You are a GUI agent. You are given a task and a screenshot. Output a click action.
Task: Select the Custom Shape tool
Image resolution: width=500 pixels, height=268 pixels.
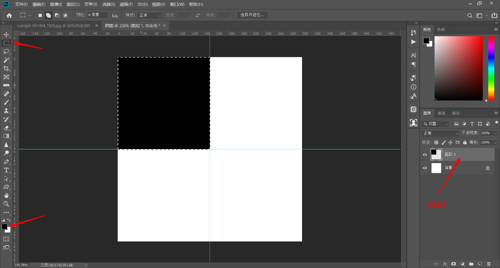6,187
